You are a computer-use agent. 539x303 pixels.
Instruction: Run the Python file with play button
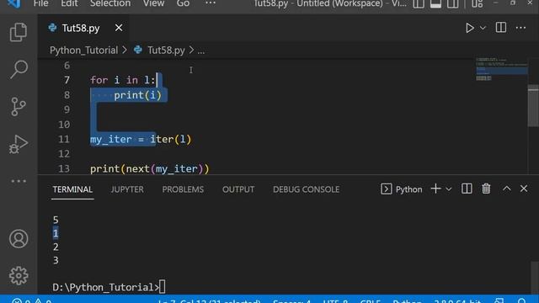(x=470, y=28)
